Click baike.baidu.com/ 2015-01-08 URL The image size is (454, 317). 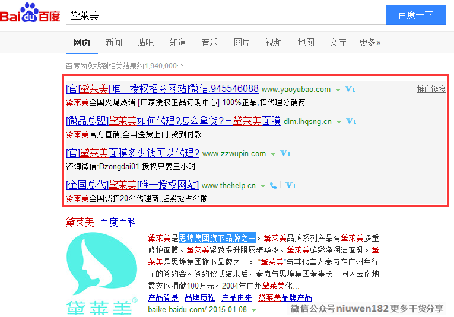pyautogui.click(x=197, y=309)
